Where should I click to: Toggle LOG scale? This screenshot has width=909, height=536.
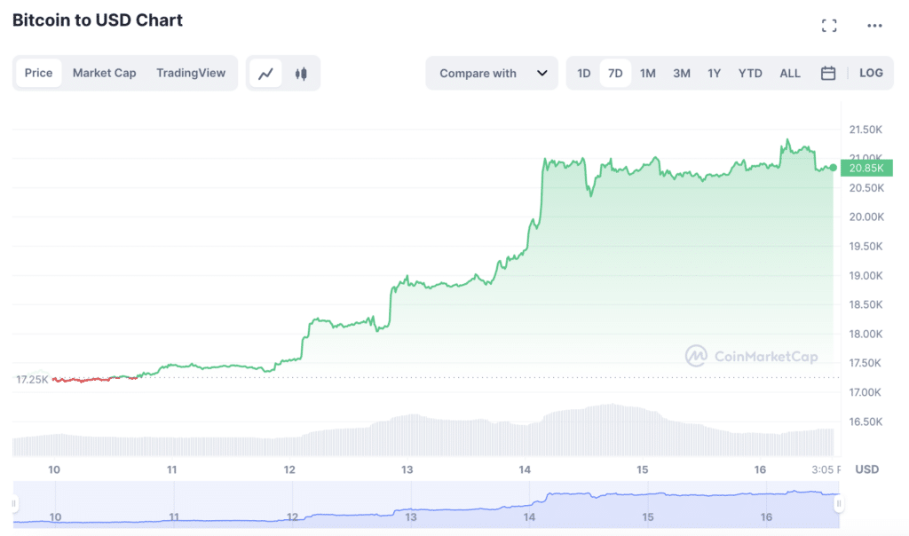871,73
